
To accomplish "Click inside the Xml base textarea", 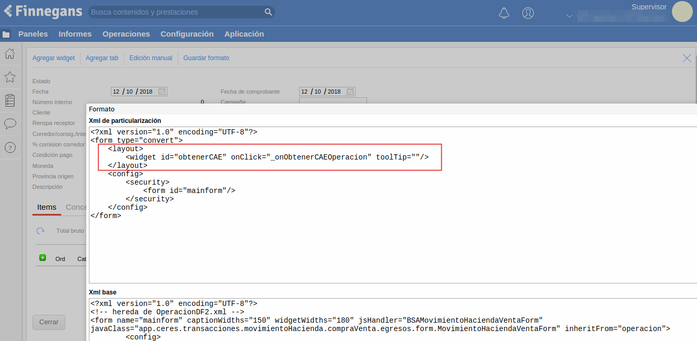I will point(393,320).
